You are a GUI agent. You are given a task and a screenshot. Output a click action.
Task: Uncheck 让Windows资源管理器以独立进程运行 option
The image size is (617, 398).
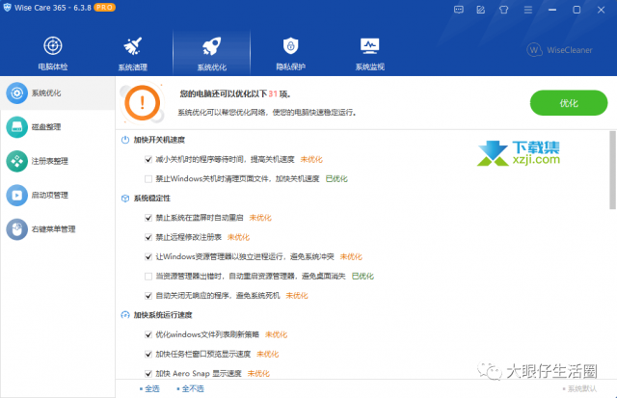click(x=148, y=256)
